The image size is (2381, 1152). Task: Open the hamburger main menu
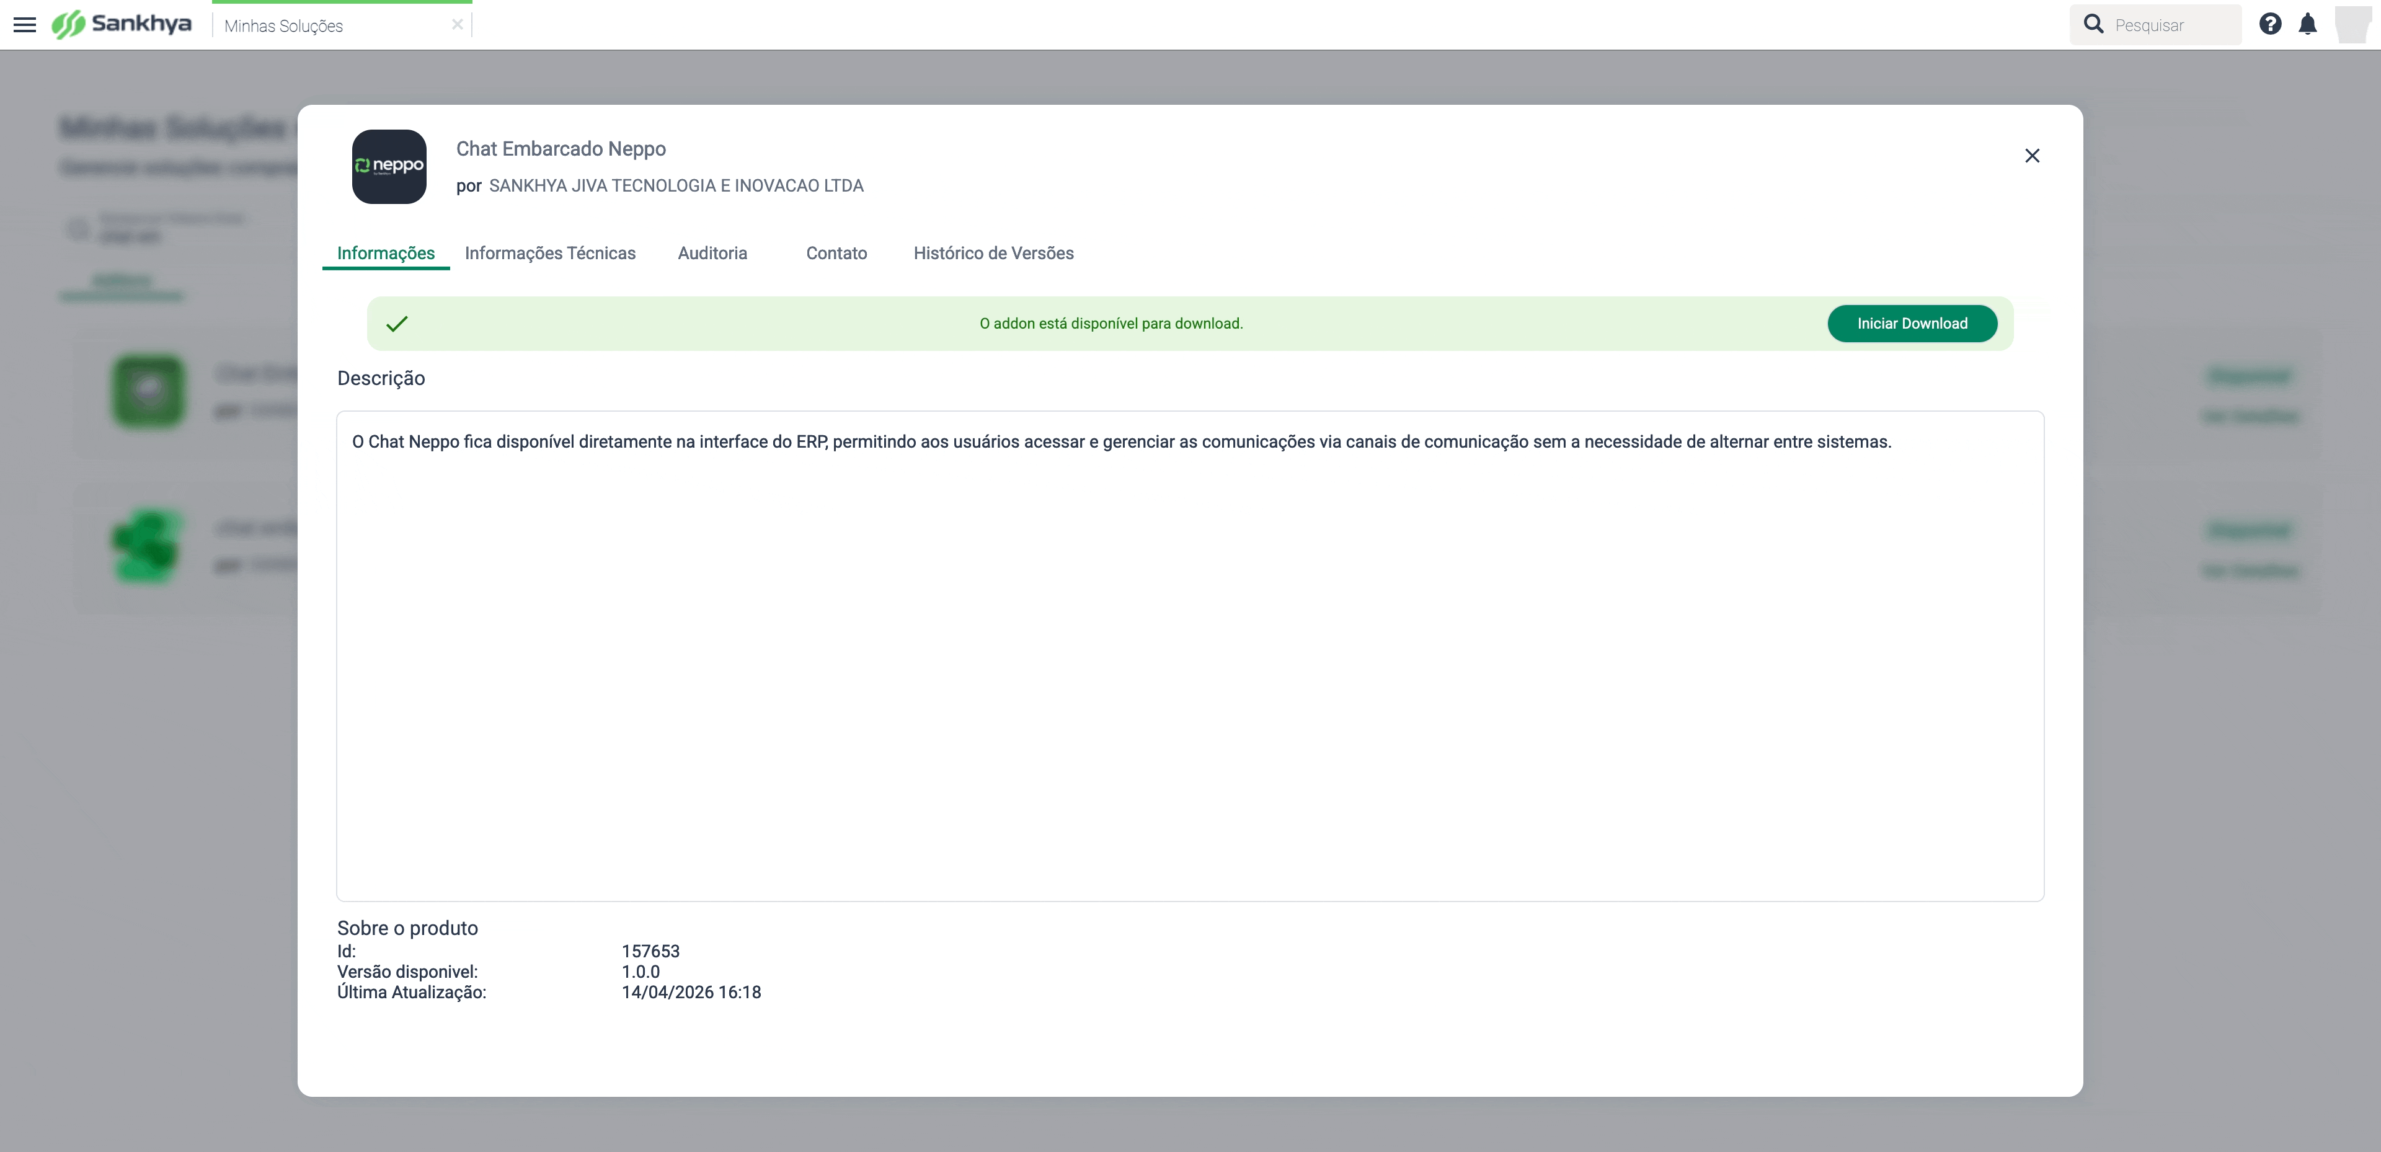25,25
